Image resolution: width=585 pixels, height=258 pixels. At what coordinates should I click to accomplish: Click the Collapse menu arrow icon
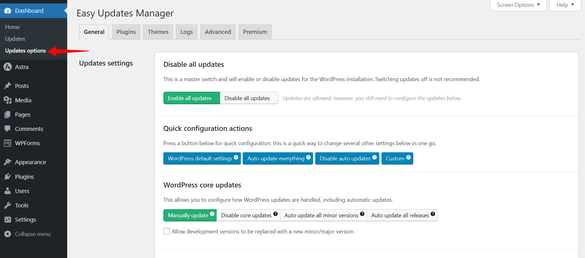point(8,234)
